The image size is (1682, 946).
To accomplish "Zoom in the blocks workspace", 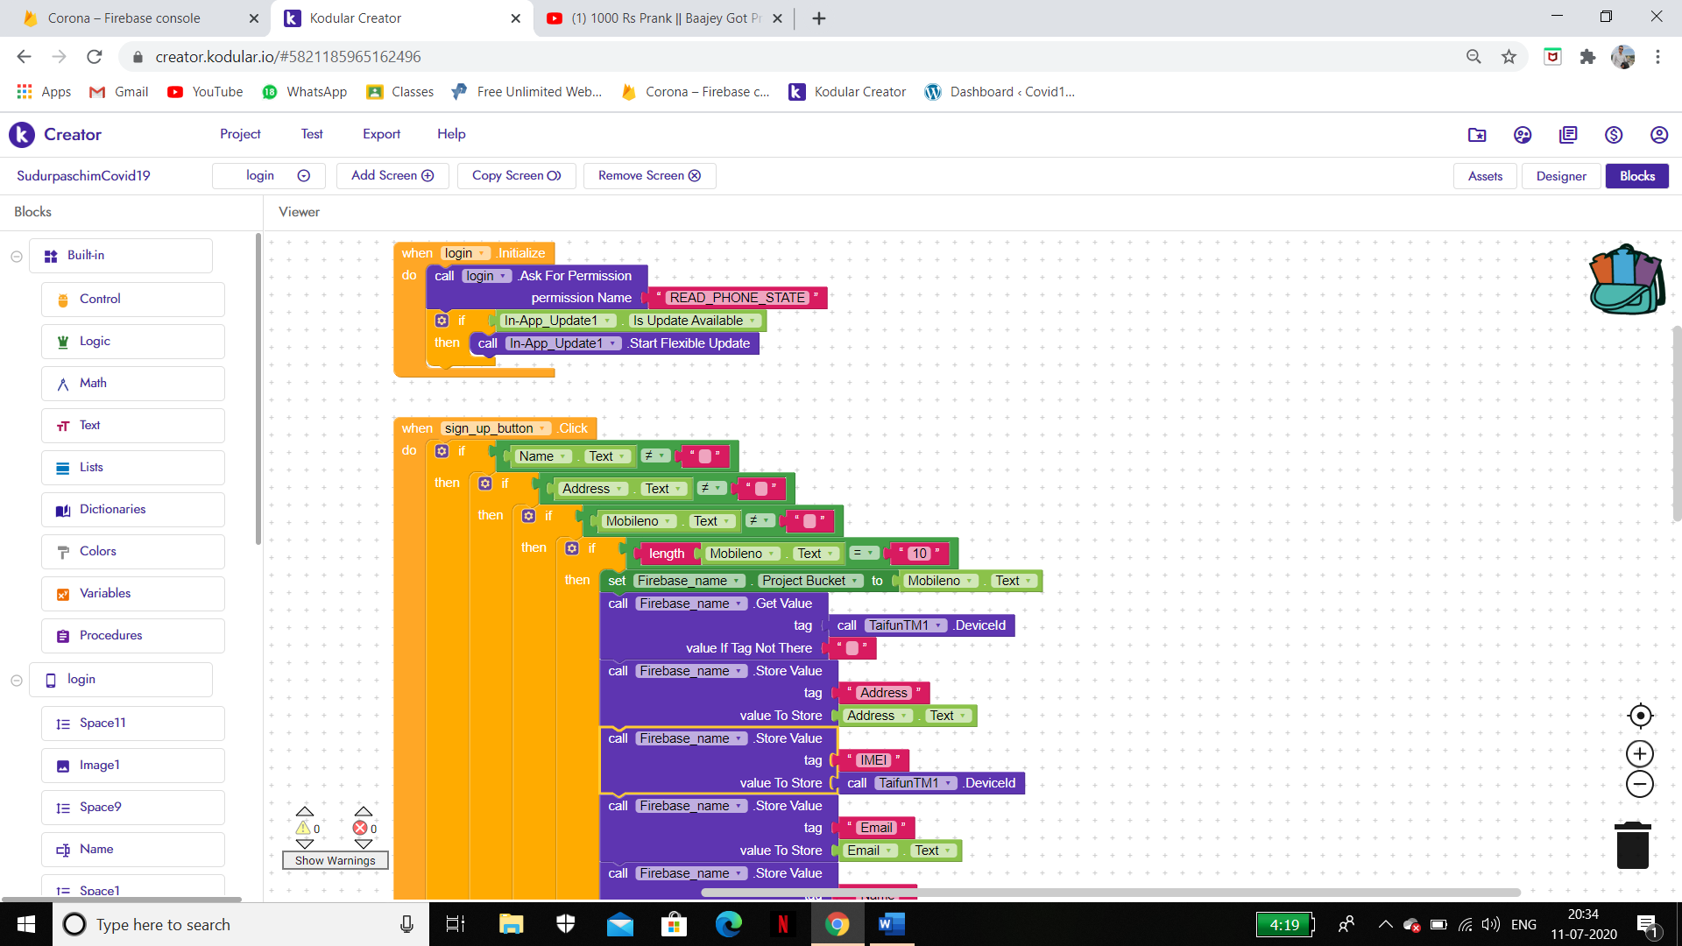I will click(x=1640, y=753).
